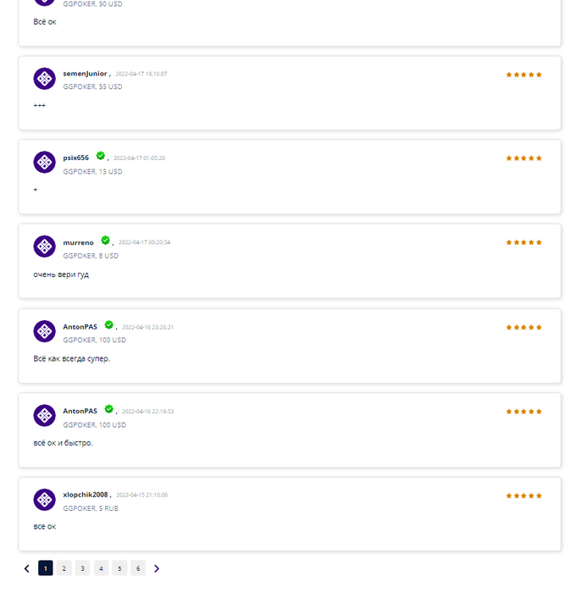Click the xlopchik2008 username
The image size is (571, 593).
click(x=86, y=495)
